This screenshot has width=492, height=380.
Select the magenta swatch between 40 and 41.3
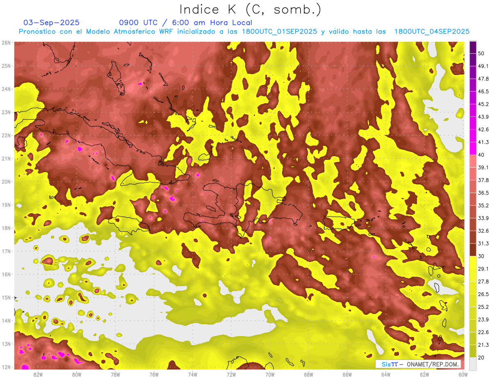point(473,148)
